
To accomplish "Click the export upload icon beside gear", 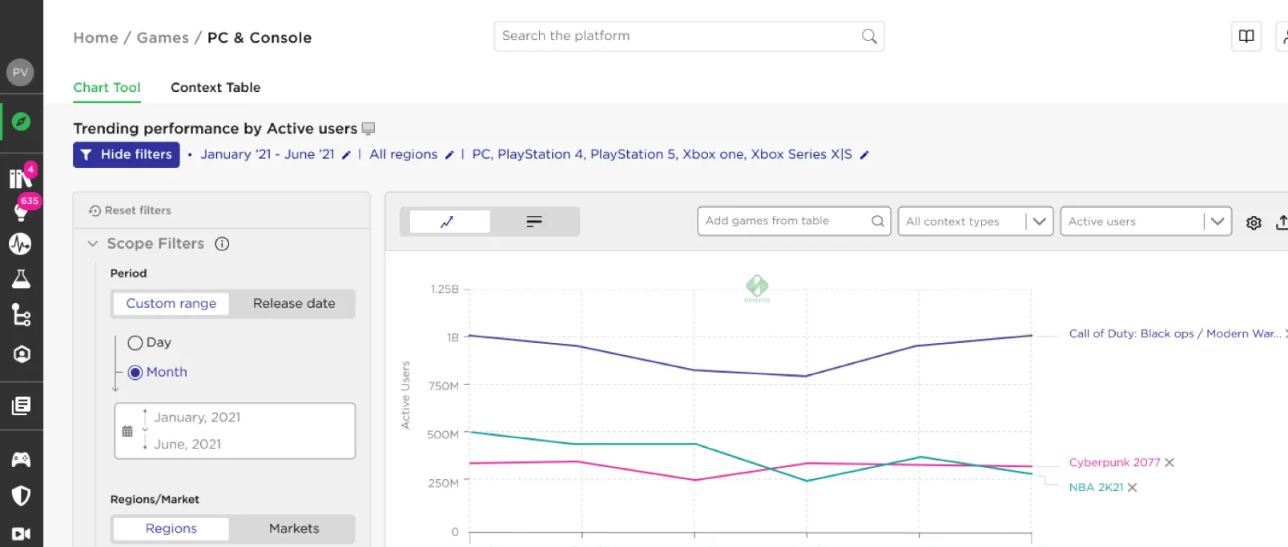I will (x=1282, y=222).
